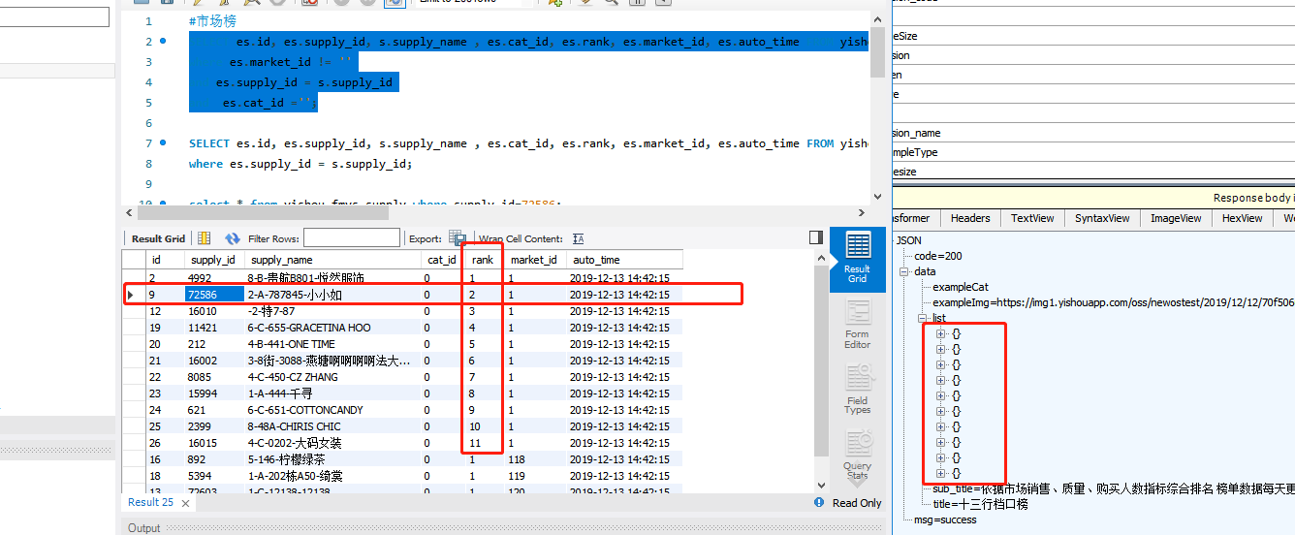Screen dimensions: 1295x535
Task: Switch to the Headers tab
Action: point(970,218)
